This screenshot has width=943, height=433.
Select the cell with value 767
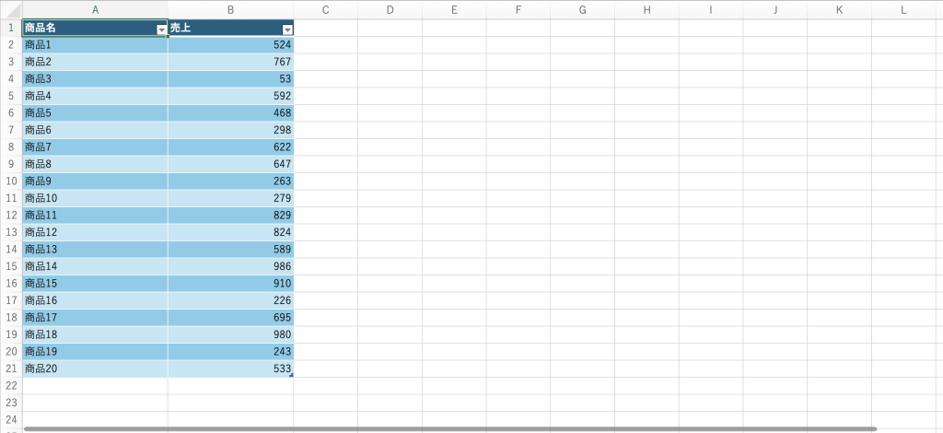(230, 62)
